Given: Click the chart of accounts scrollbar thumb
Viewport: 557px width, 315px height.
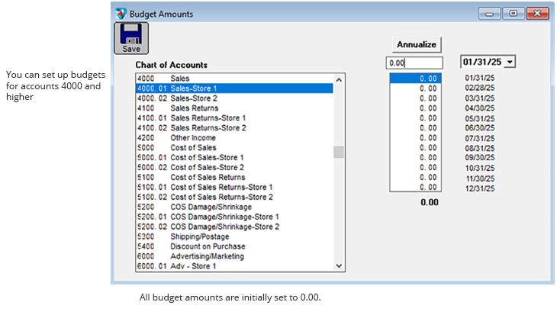Looking at the screenshot, I should pyautogui.click(x=339, y=151).
